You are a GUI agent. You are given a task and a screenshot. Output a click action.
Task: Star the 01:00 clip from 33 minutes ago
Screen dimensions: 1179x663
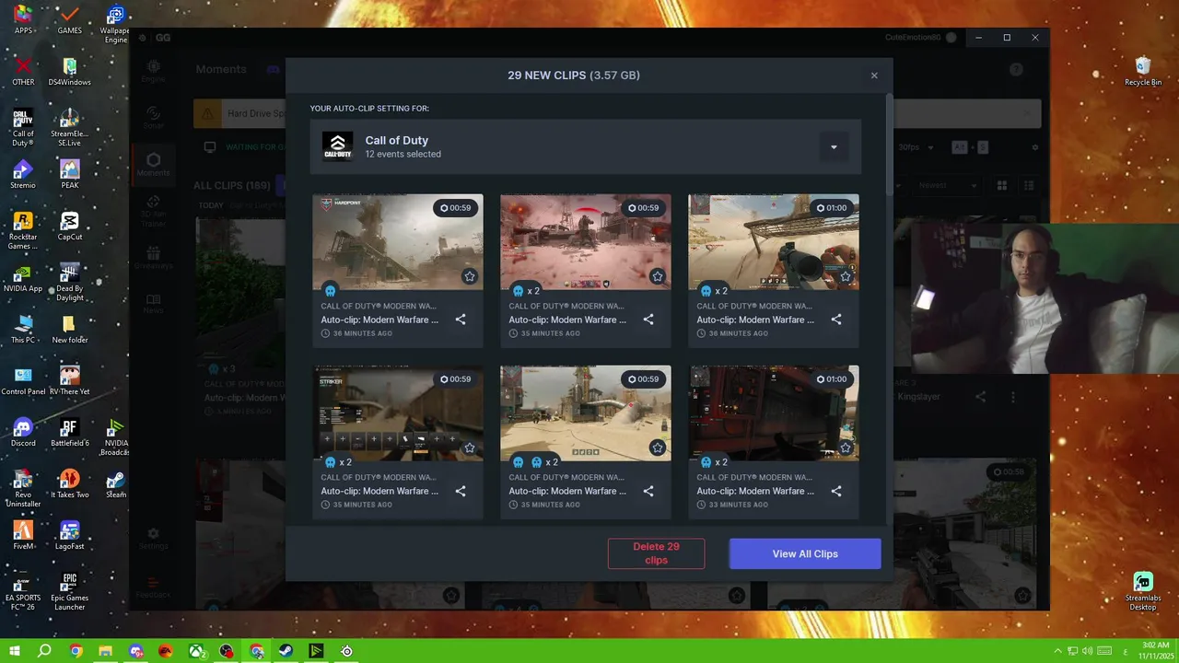tap(845, 448)
